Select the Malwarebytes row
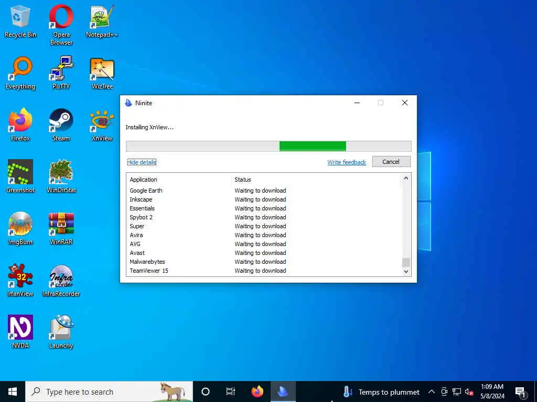 coord(264,262)
